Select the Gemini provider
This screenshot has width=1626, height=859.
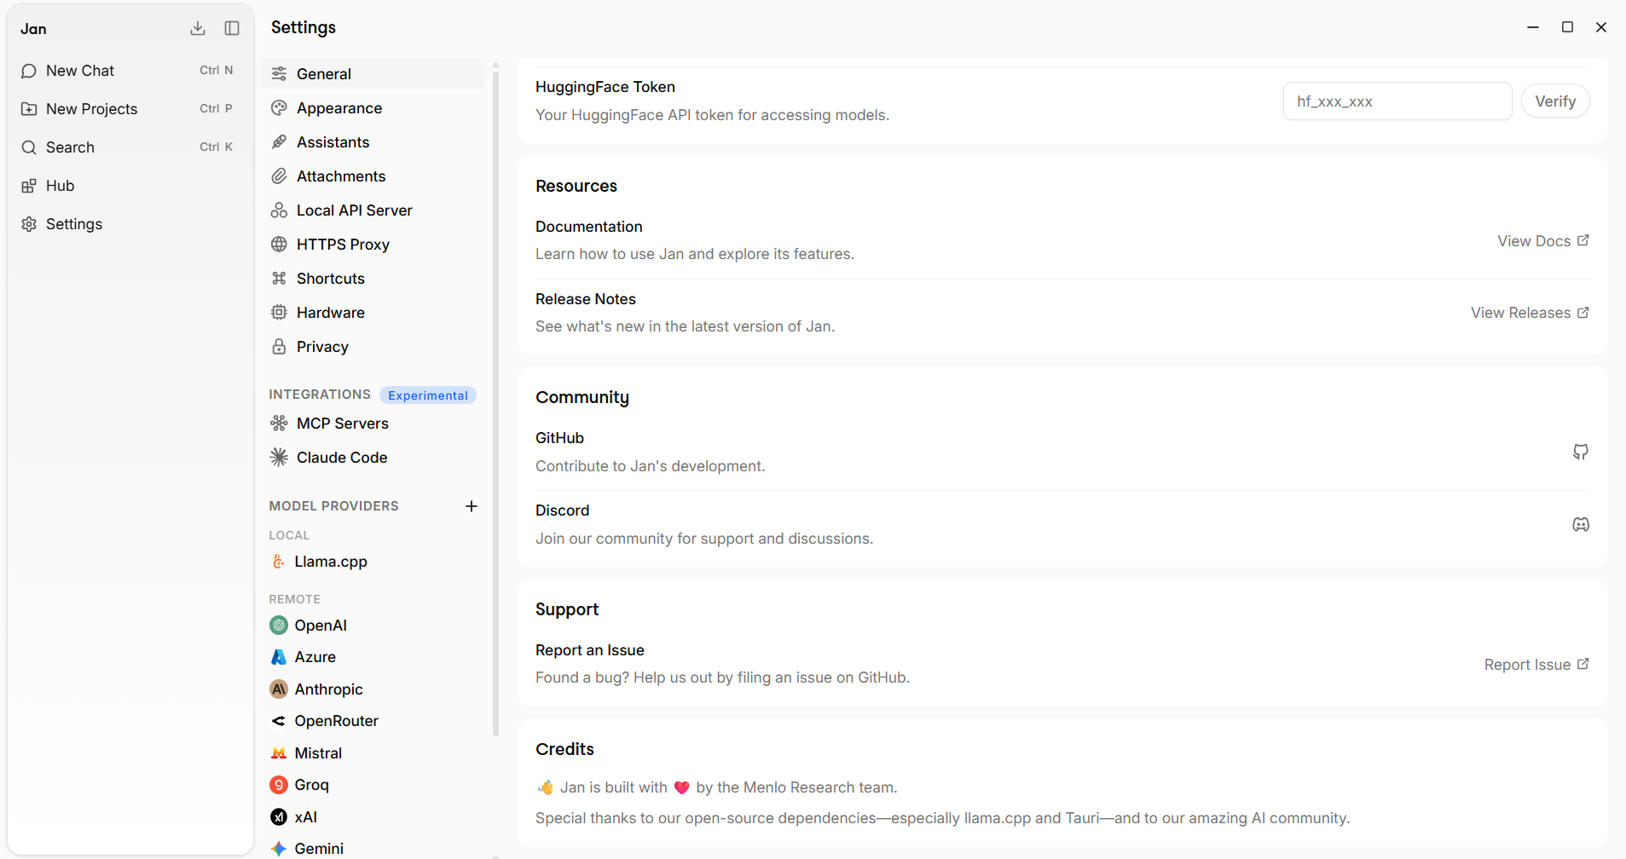click(x=373, y=849)
